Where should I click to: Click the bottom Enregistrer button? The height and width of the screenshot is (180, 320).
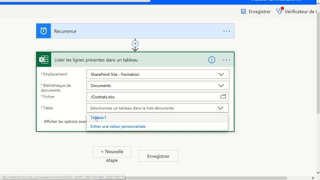click(158, 156)
